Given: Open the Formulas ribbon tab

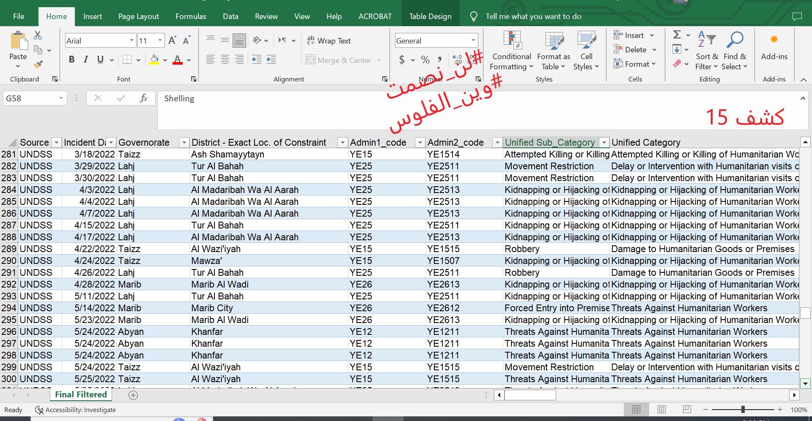Looking at the screenshot, I should click(191, 16).
